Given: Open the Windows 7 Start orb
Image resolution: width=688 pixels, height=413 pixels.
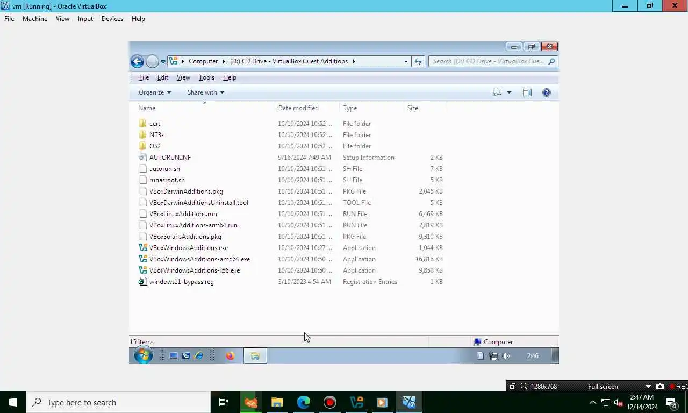Looking at the screenshot, I should (x=143, y=355).
